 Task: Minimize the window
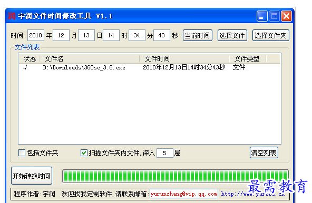[x=262, y=16]
